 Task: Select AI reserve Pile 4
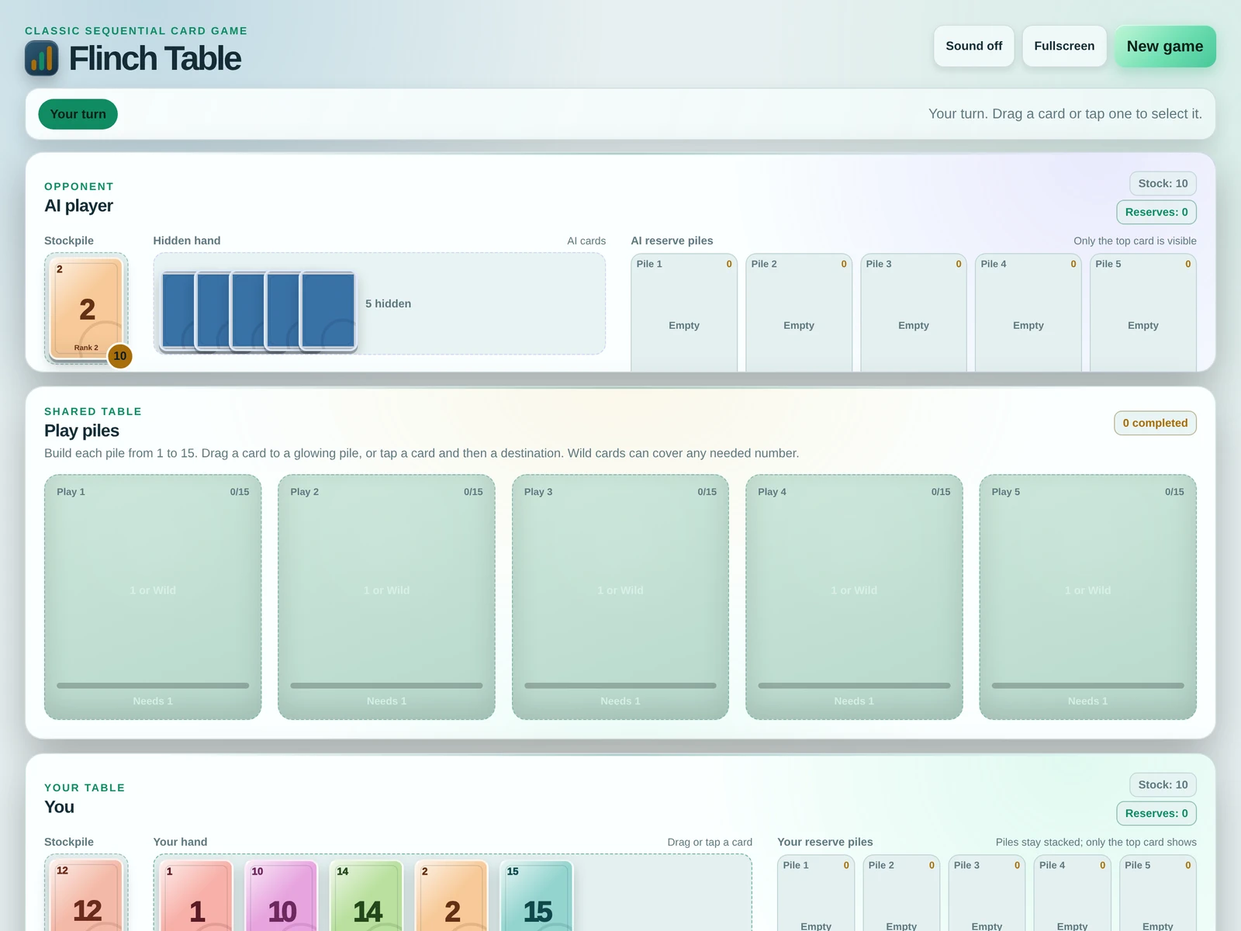click(x=1028, y=313)
